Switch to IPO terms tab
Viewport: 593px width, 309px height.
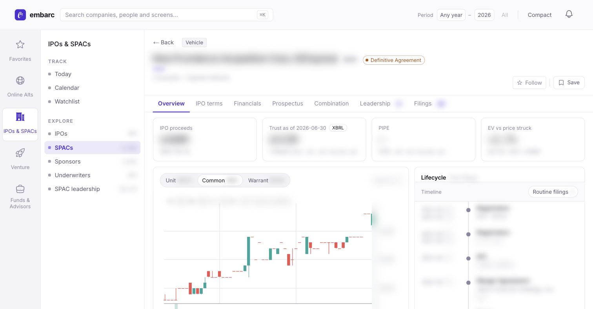pyautogui.click(x=209, y=104)
